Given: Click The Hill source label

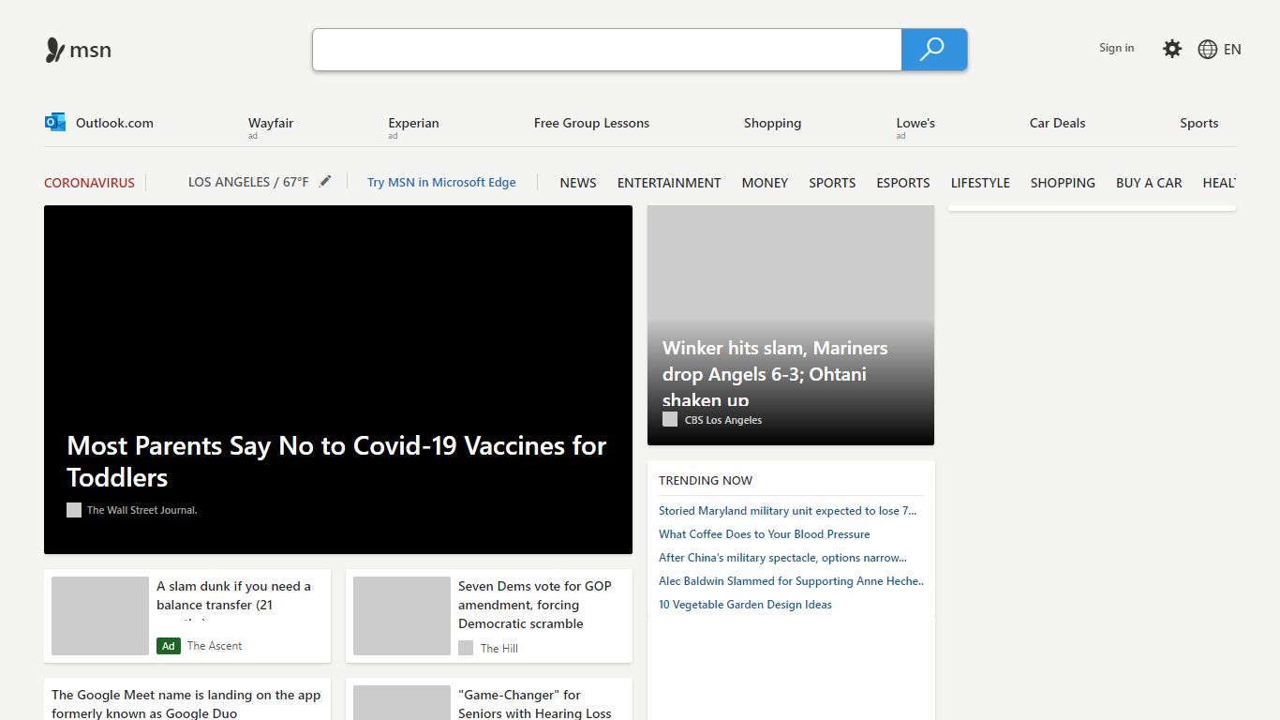Looking at the screenshot, I should (499, 649).
